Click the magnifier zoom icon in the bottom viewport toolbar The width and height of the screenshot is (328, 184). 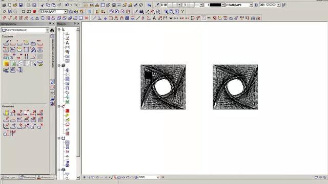pos(89,177)
